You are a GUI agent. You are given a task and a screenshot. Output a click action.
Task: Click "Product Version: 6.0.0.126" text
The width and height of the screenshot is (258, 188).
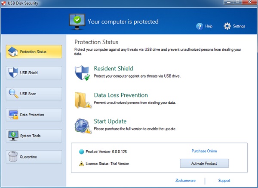pos(106,152)
